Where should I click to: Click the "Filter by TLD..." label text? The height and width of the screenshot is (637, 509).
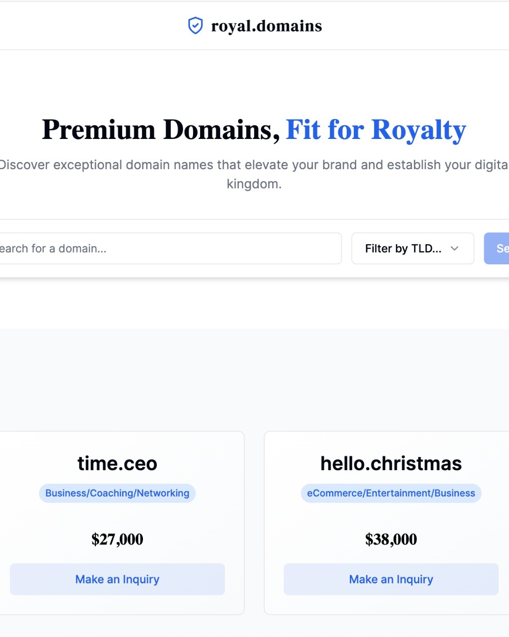click(403, 249)
